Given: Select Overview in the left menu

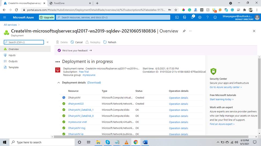Looking at the screenshot, I should (25, 49).
